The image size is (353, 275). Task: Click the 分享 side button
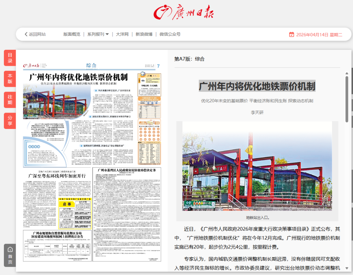pos(10,120)
